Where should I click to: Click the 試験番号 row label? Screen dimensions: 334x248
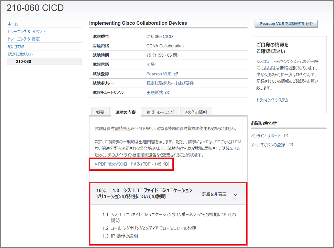click(101, 37)
